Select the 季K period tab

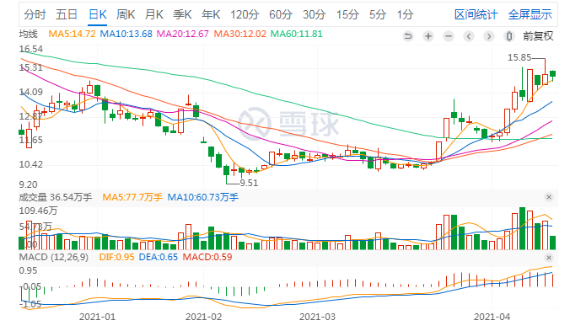tap(182, 15)
